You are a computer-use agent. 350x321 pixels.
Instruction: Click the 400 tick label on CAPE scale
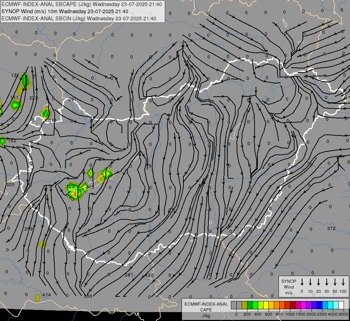coord(258,314)
